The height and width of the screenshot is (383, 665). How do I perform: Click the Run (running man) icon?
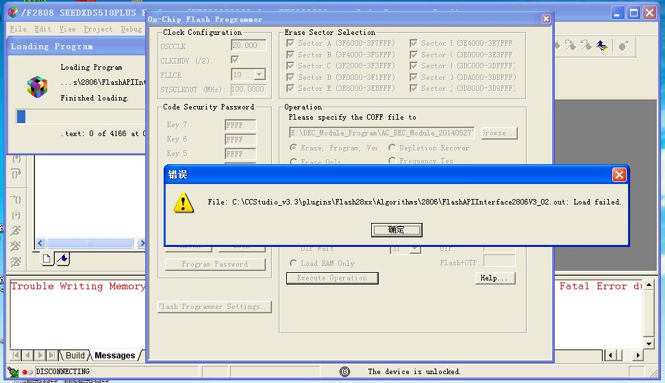16,230
